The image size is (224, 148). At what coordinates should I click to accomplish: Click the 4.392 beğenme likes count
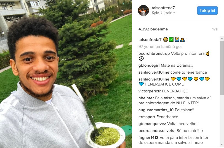[x=153, y=29]
